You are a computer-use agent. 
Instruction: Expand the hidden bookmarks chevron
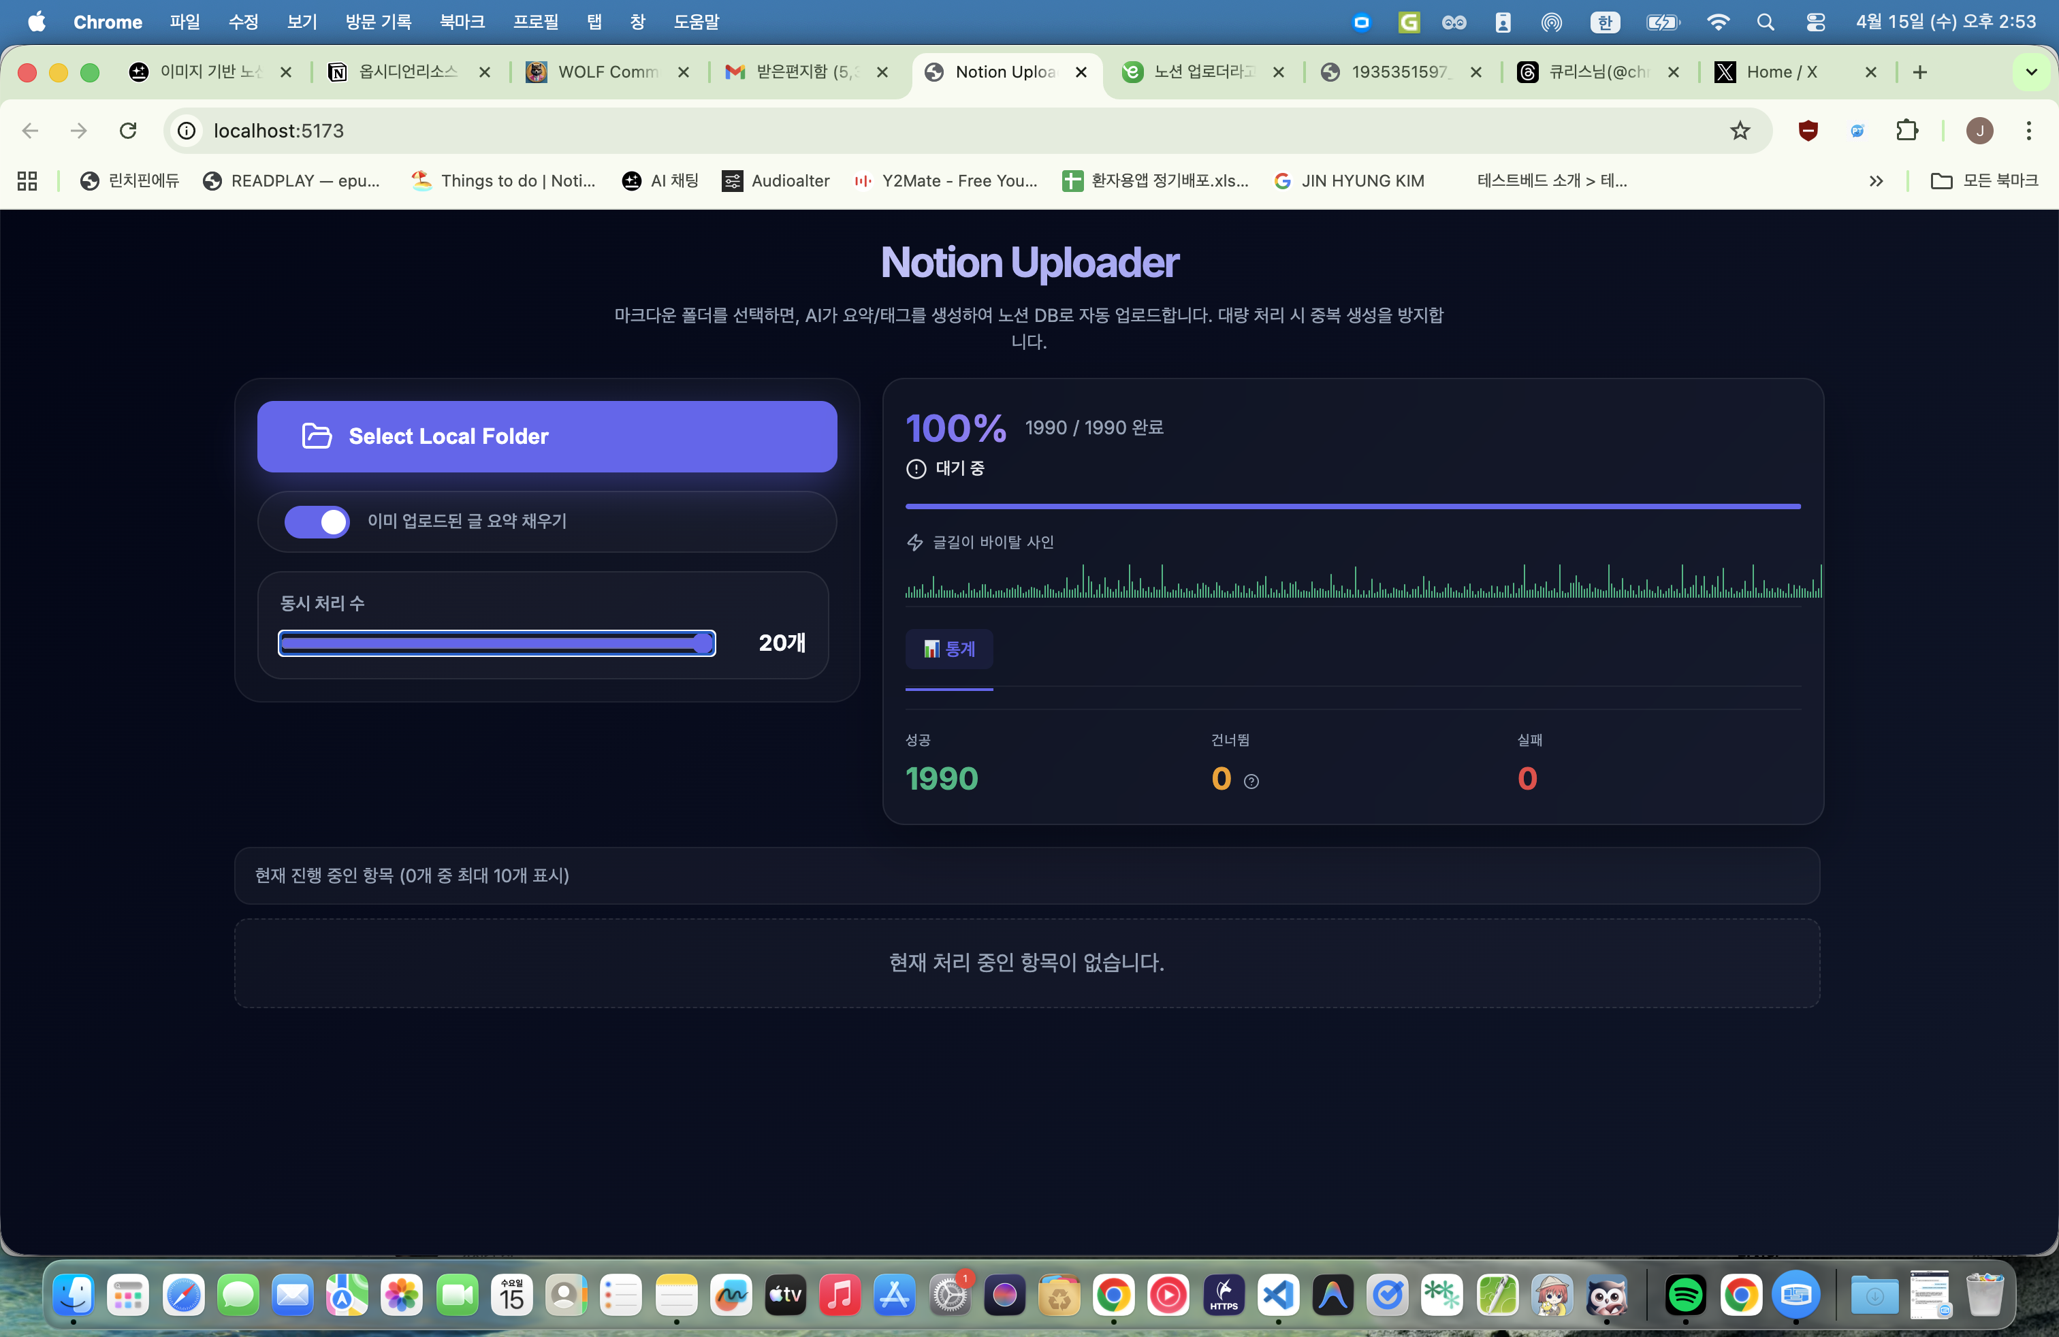tap(1876, 181)
